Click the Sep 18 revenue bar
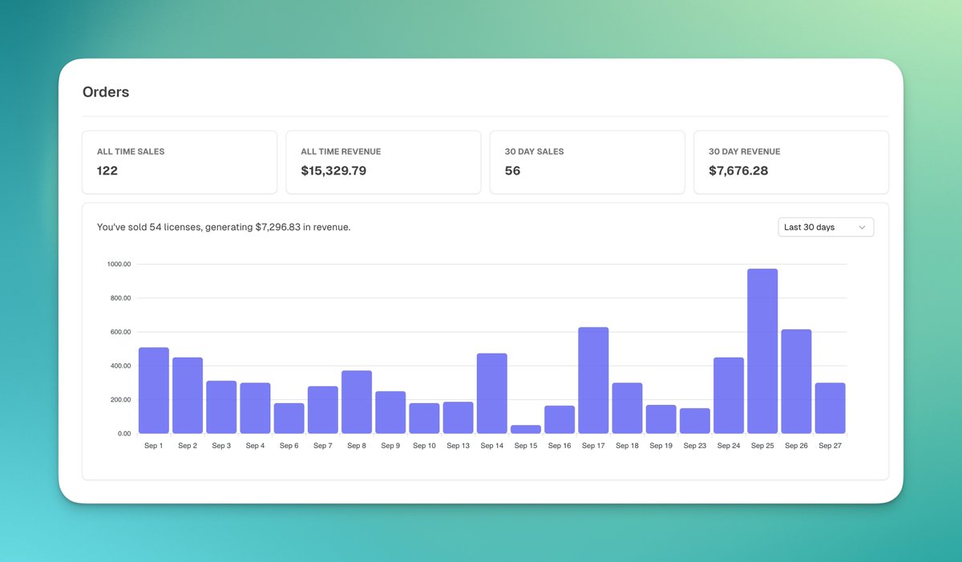This screenshot has height=562, width=962. tap(627, 408)
